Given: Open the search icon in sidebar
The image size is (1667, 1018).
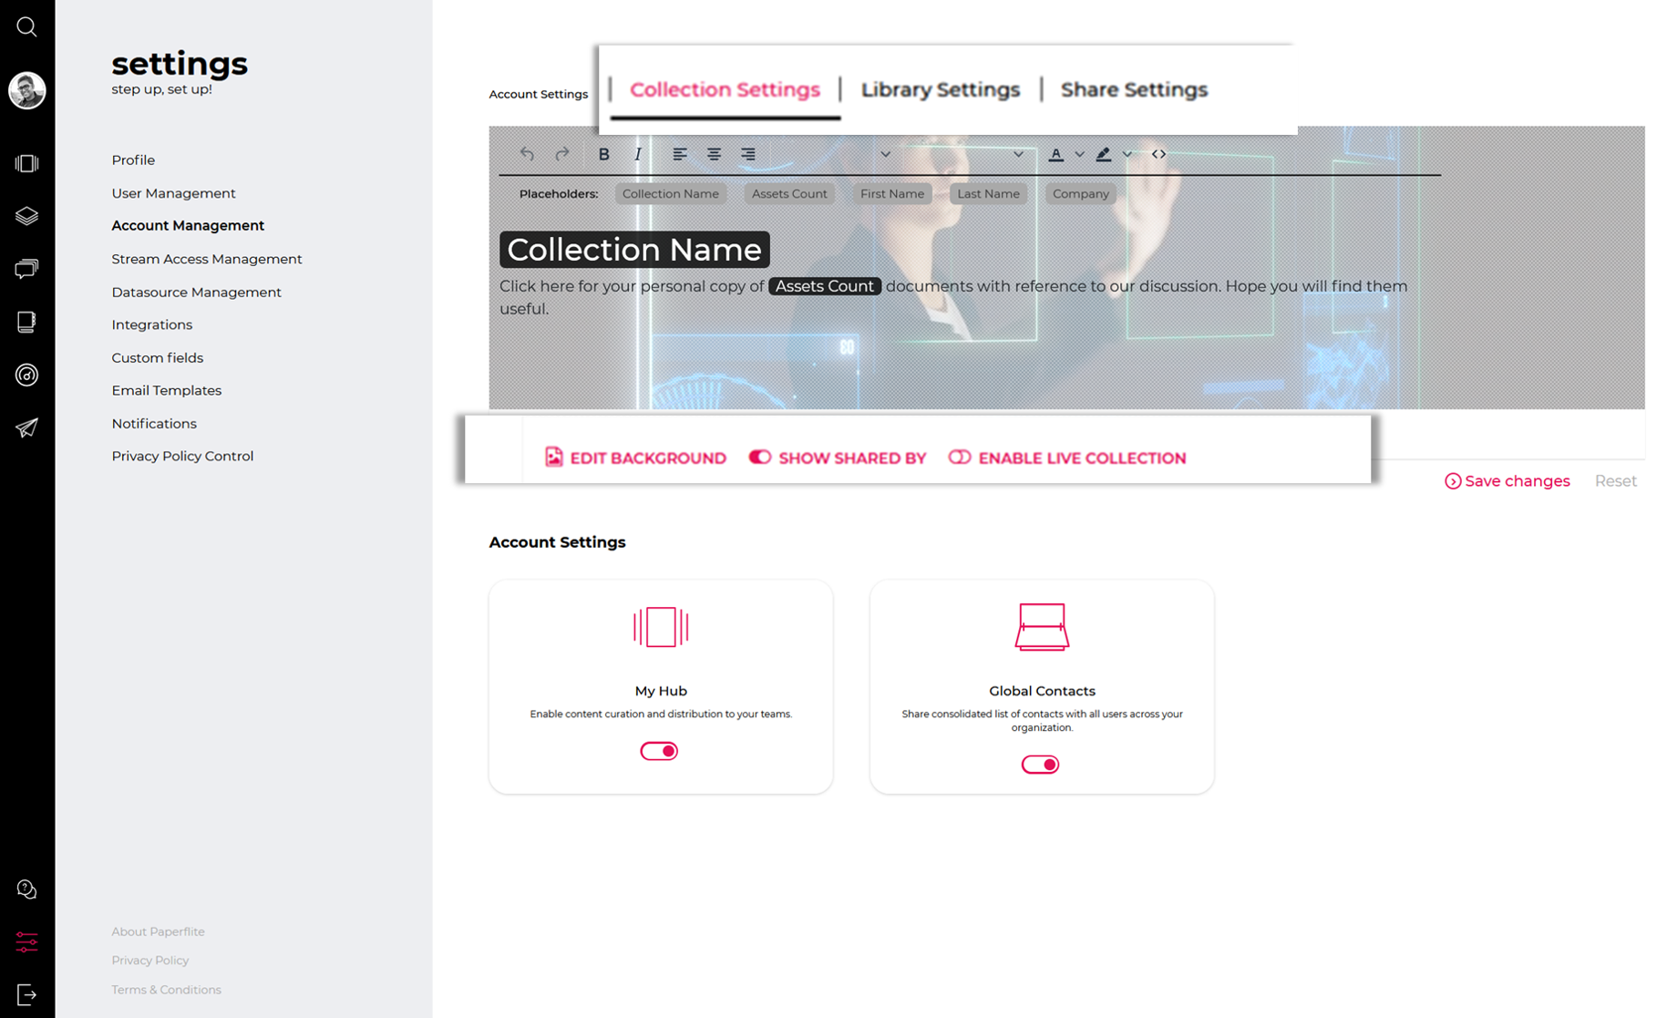Looking at the screenshot, I should (x=26, y=26).
